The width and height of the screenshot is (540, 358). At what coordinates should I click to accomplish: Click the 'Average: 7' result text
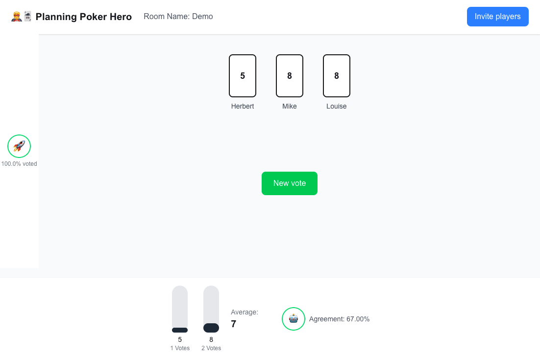(244, 318)
